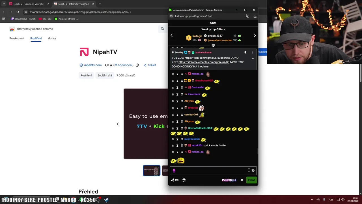Open the kick.com/agraelus/subscribe link

coord(207,58)
